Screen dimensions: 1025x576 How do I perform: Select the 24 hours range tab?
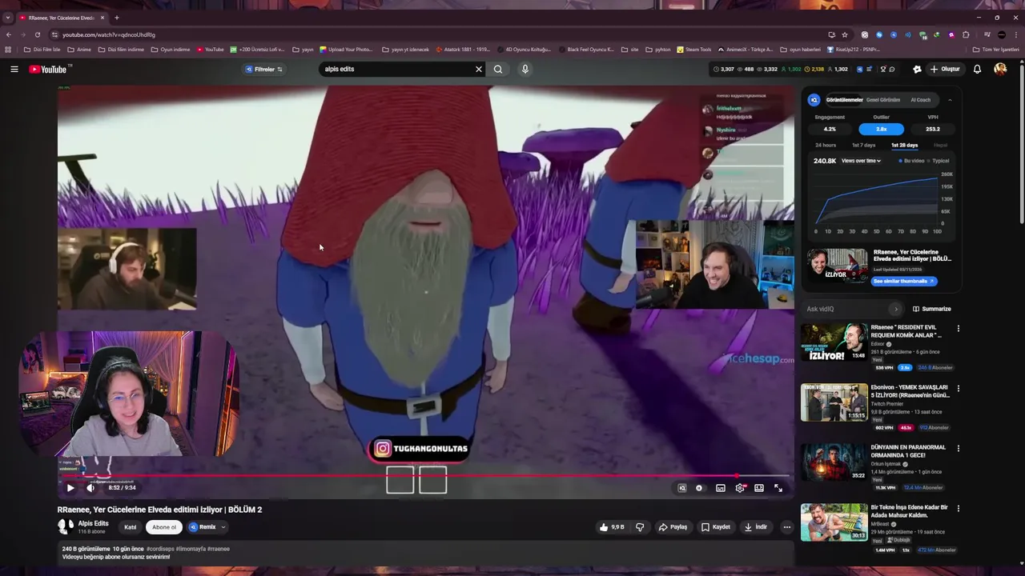pyautogui.click(x=826, y=146)
